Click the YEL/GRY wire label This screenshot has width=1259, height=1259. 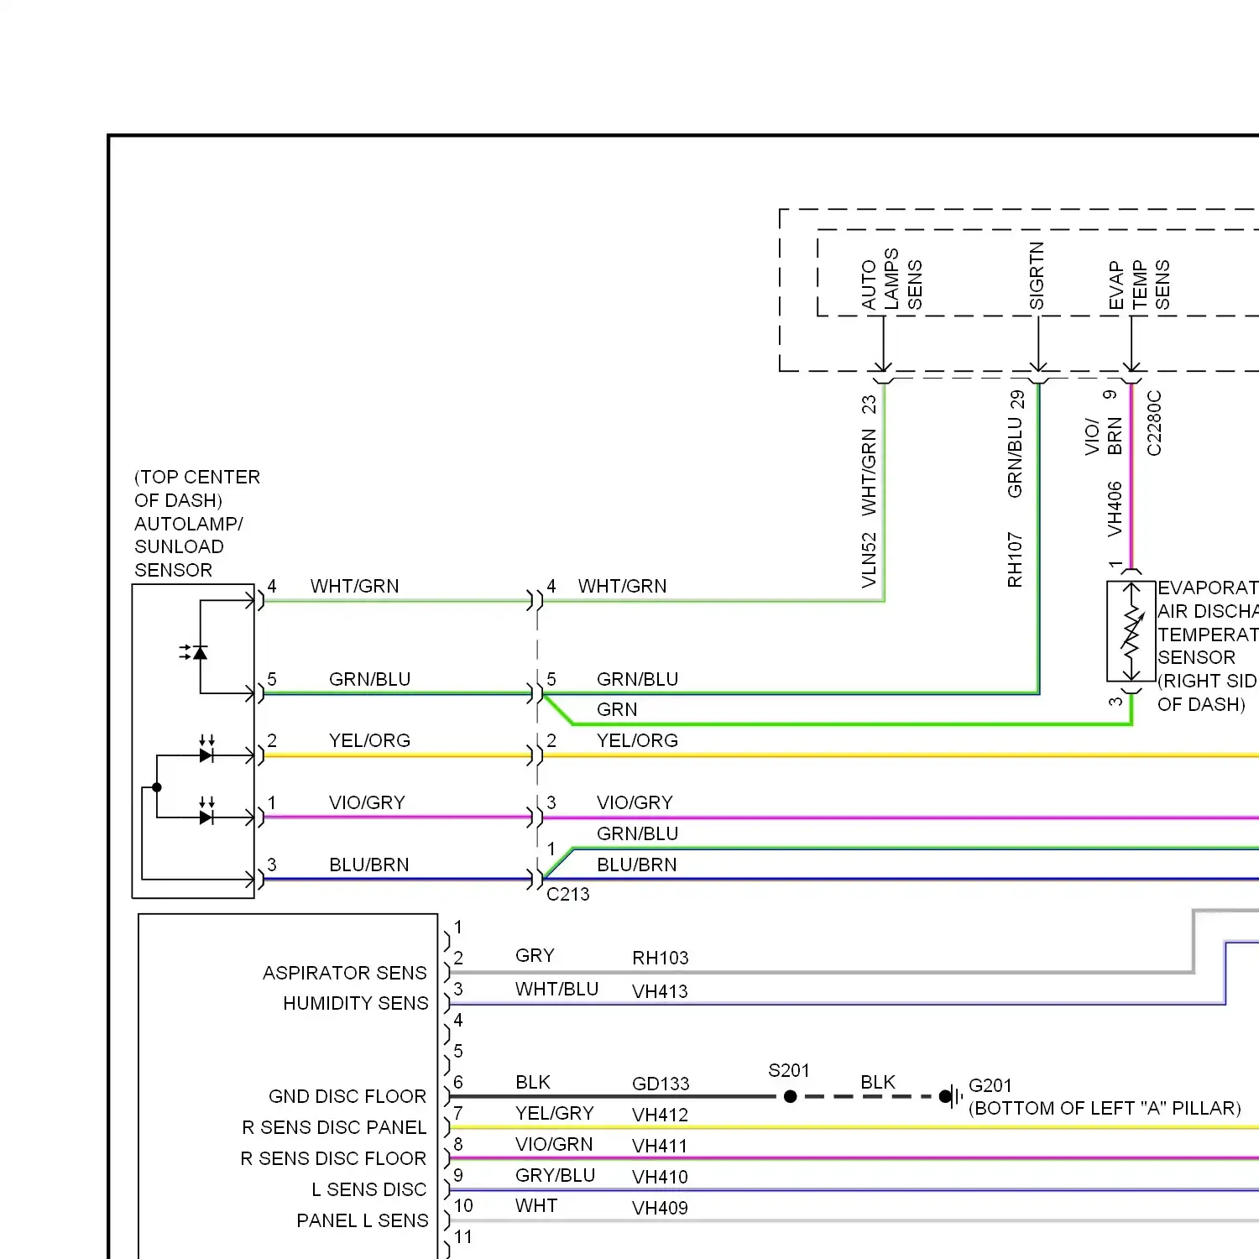coord(555,1113)
